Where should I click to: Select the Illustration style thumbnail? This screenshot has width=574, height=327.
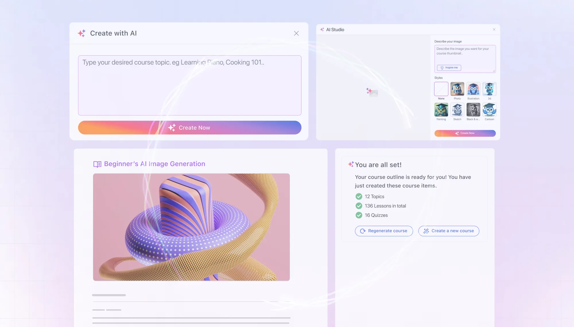tap(473, 89)
